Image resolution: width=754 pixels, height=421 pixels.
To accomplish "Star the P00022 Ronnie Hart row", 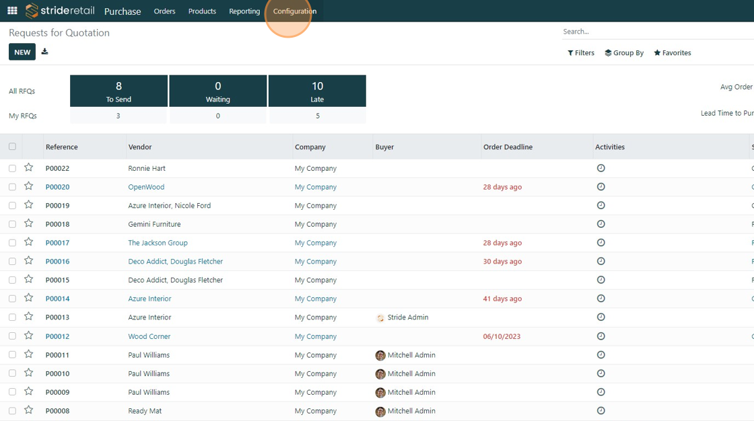I will point(29,167).
